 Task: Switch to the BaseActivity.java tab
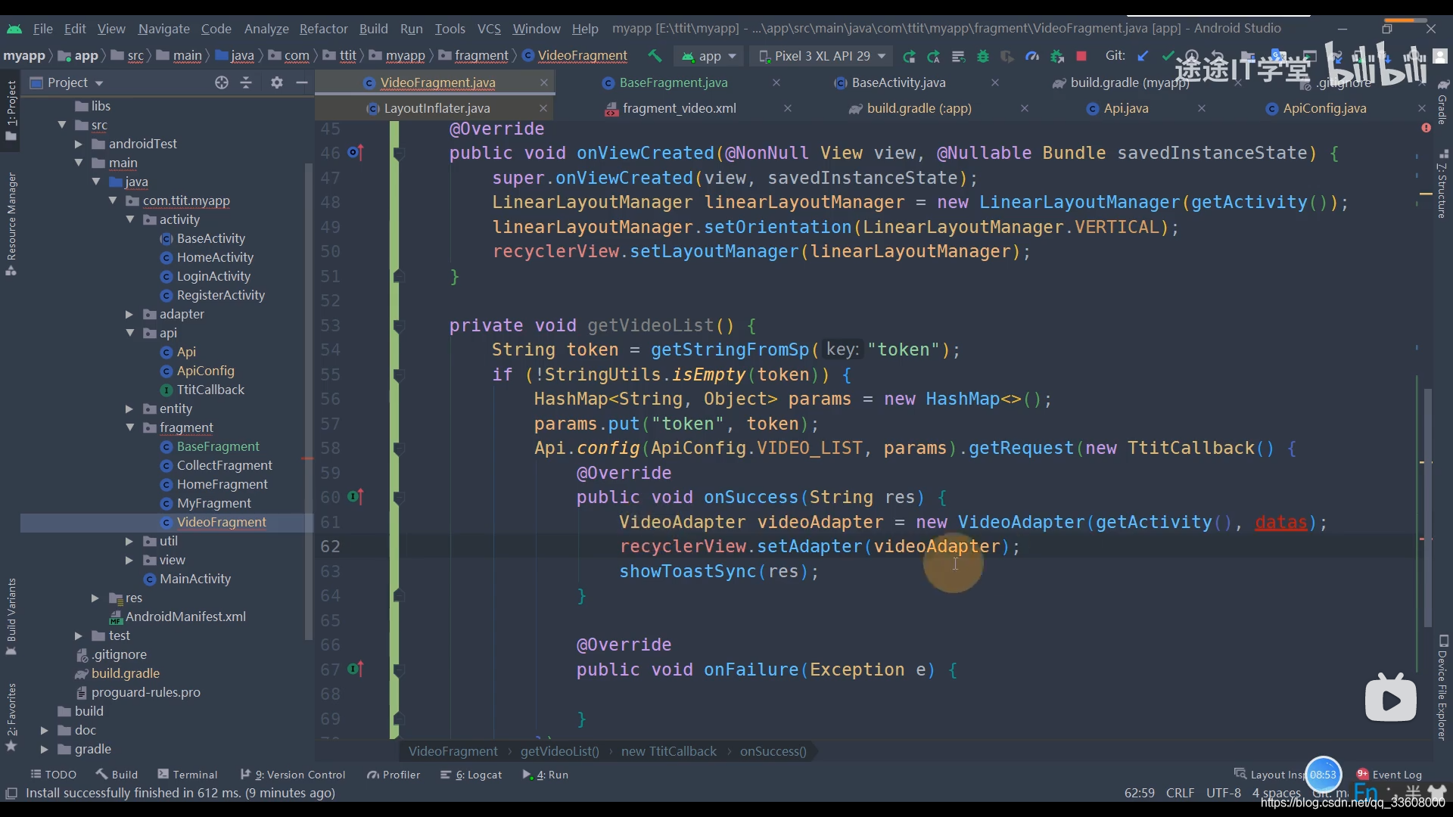[x=898, y=82]
